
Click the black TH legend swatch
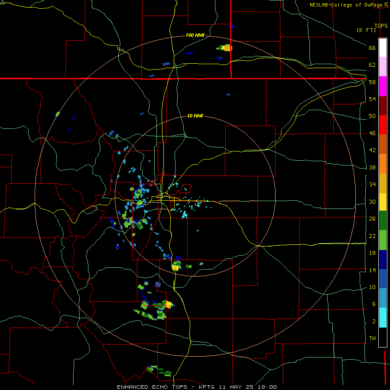coord(383,337)
